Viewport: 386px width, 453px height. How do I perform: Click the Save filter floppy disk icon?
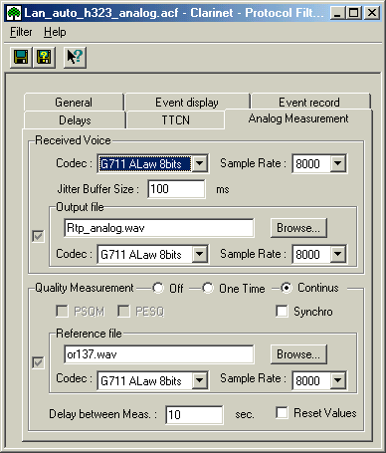[x=21, y=57]
